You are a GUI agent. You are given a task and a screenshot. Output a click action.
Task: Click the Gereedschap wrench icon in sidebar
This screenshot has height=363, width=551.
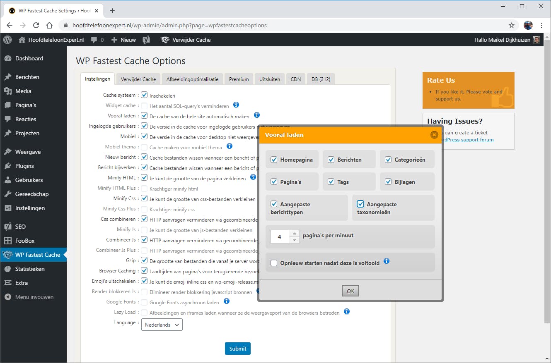tap(7, 194)
